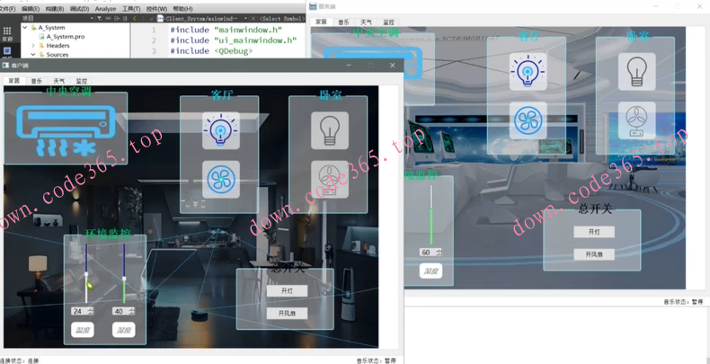Collapse the Sources folder
The height and width of the screenshot is (364, 710).
pos(33,54)
